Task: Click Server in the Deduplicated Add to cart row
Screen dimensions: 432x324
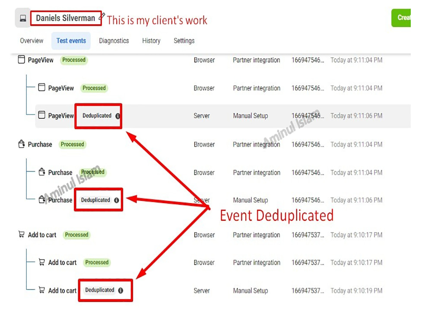Action: (202, 291)
